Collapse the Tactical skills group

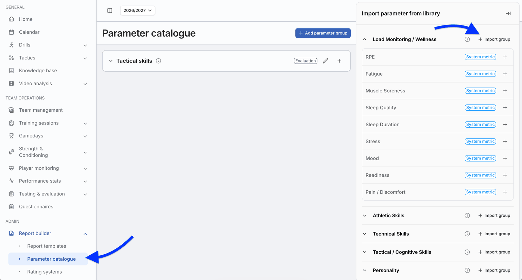tap(111, 61)
